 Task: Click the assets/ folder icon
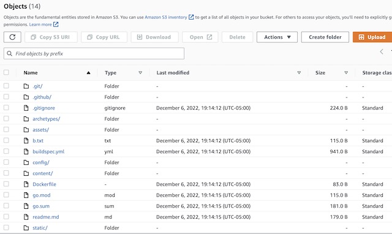26,130
